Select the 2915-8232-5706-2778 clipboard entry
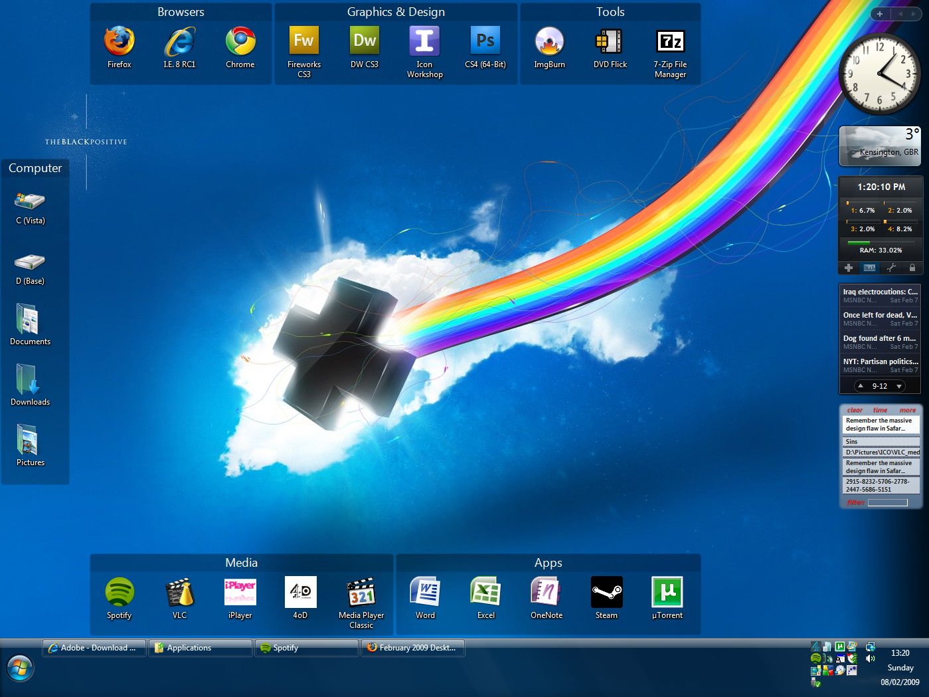The image size is (929, 697). point(882,485)
